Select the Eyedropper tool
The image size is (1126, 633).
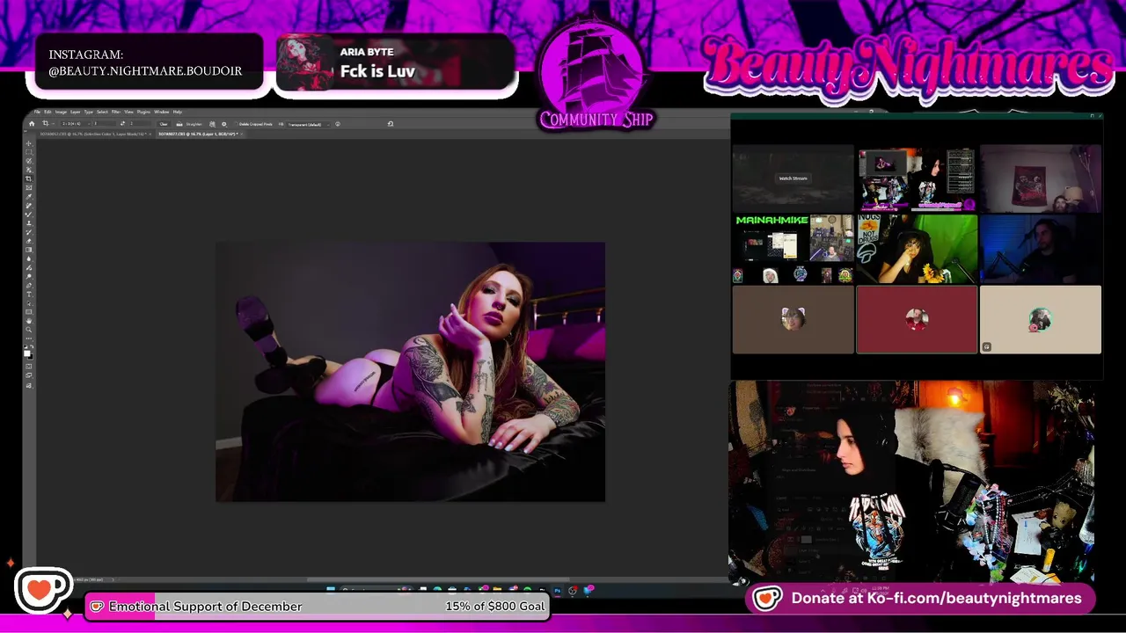(x=29, y=197)
